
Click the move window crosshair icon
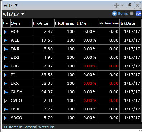[x=117, y=5]
